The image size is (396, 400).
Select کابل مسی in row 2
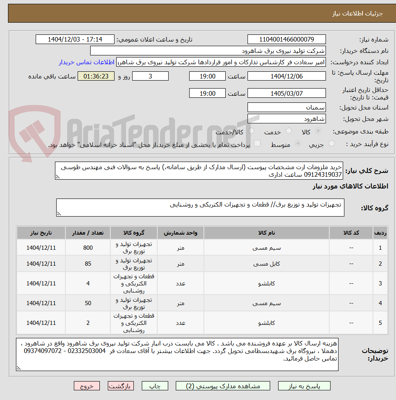point(266,264)
